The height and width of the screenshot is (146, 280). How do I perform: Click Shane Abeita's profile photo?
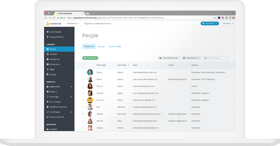pyautogui.click(x=90, y=72)
